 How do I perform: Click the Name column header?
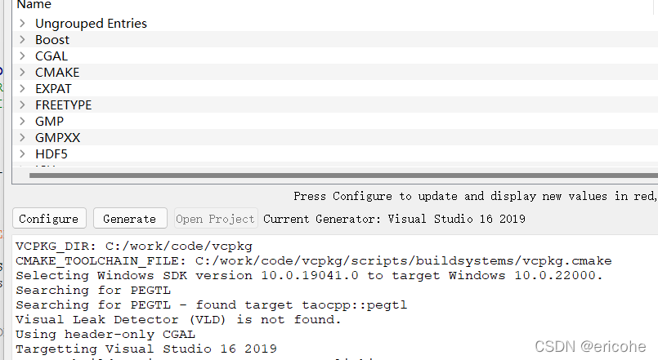pyautogui.click(x=34, y=5)
